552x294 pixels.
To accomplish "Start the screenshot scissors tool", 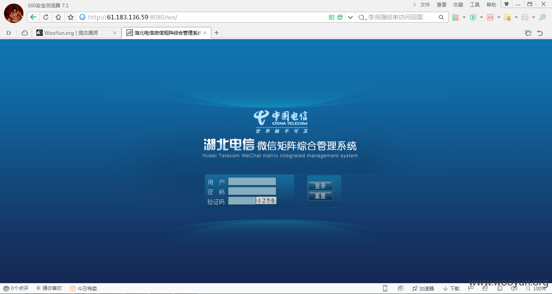I will tap(508, 17).
